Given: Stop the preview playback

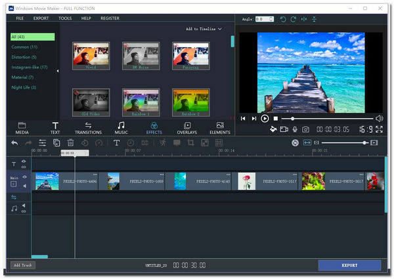Looking at the screenshot, I should click(276, 119).
